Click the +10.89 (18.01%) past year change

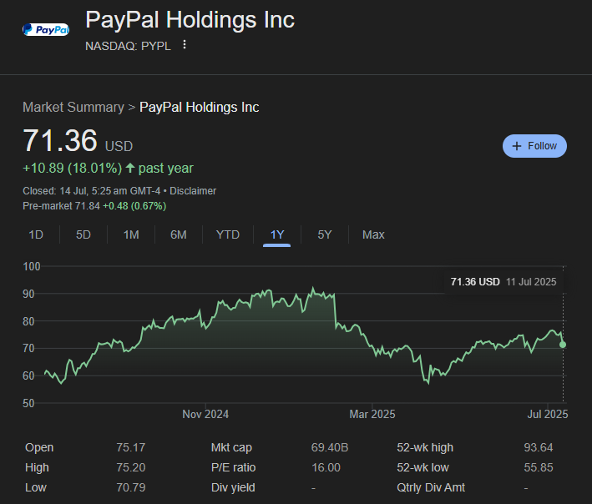(108, 168)
